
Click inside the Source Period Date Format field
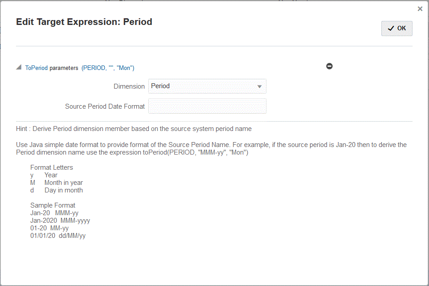pos(207,106)
